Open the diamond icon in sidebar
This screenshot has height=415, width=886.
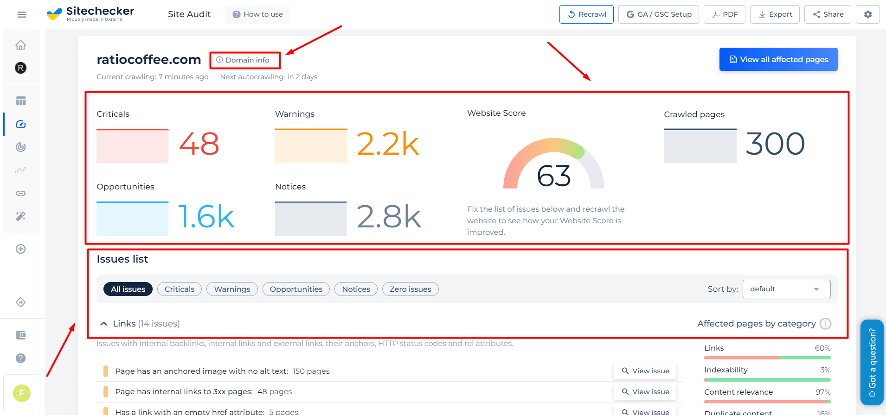pos(21,302)
